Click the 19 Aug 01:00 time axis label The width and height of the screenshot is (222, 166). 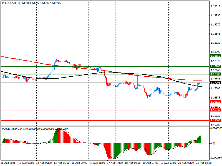(150, 163)
